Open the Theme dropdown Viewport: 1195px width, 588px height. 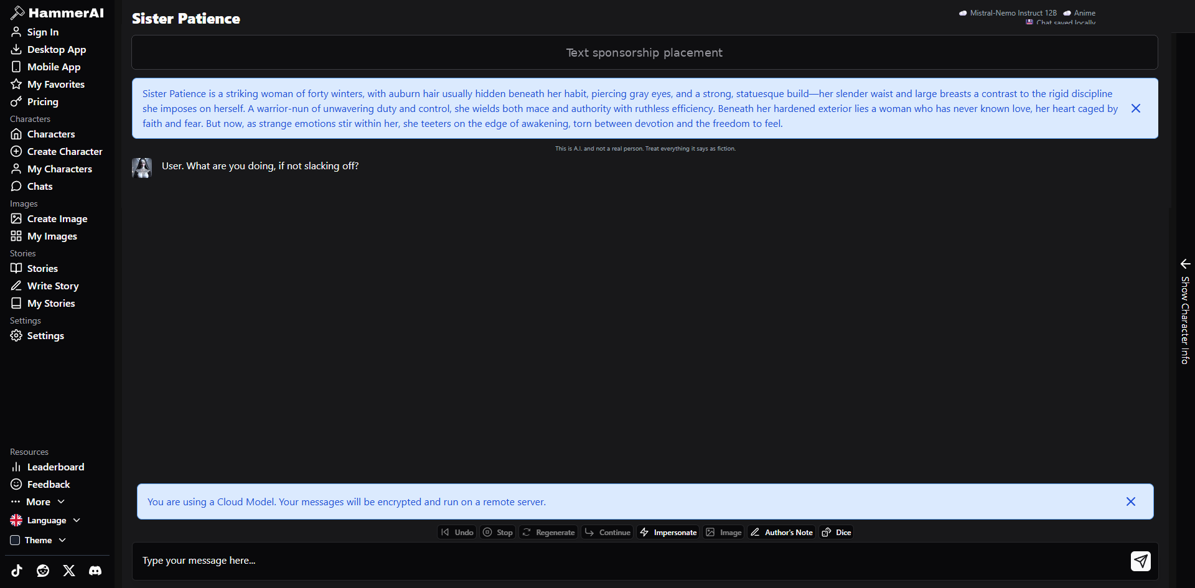[x=38, y=540]
